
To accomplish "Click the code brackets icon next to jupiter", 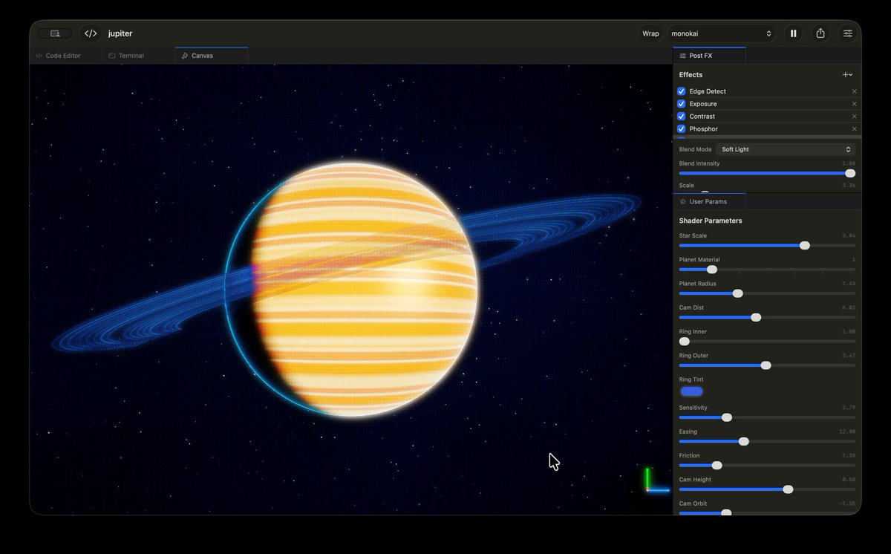I will [x=91, y=33].
